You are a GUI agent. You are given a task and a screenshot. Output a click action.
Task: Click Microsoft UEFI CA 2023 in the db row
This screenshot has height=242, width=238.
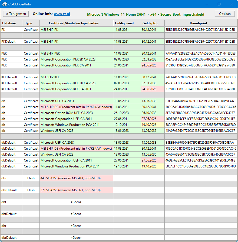pos(76,101)
